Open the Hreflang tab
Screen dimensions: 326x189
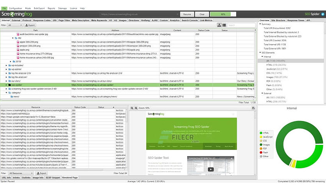[145, 20]
